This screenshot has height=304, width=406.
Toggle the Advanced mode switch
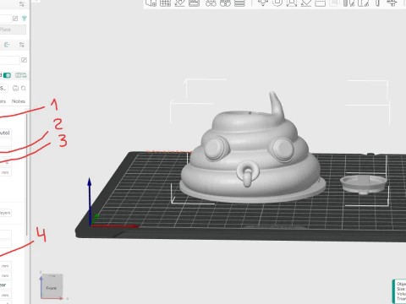[x=7, y=75]
